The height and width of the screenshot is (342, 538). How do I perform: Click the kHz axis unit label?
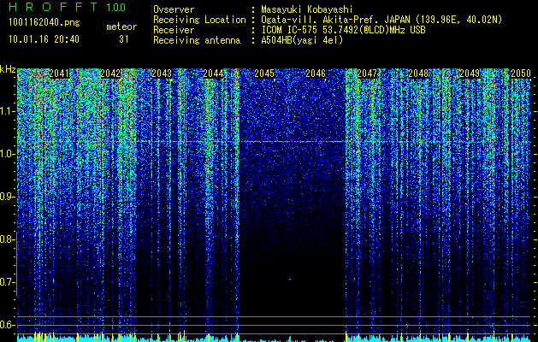point(8,69)
